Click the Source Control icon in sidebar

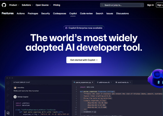point(8,95)
